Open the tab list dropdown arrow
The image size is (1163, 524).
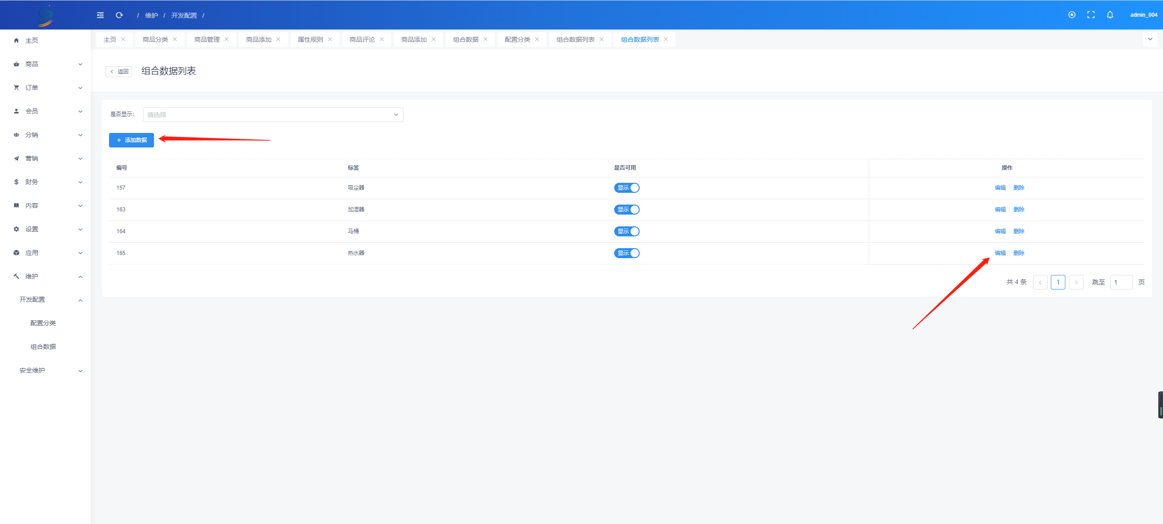click(x=1150, y=39)
